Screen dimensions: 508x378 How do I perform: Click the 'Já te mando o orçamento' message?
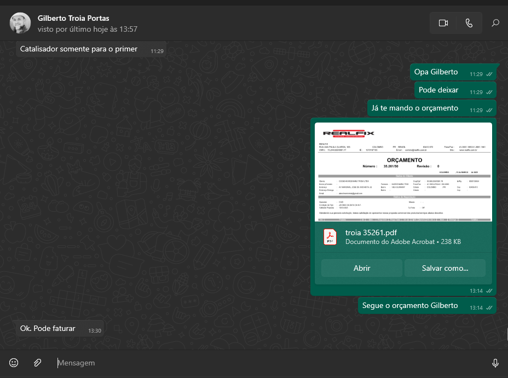pyautogui.click(x=414, y=108)
